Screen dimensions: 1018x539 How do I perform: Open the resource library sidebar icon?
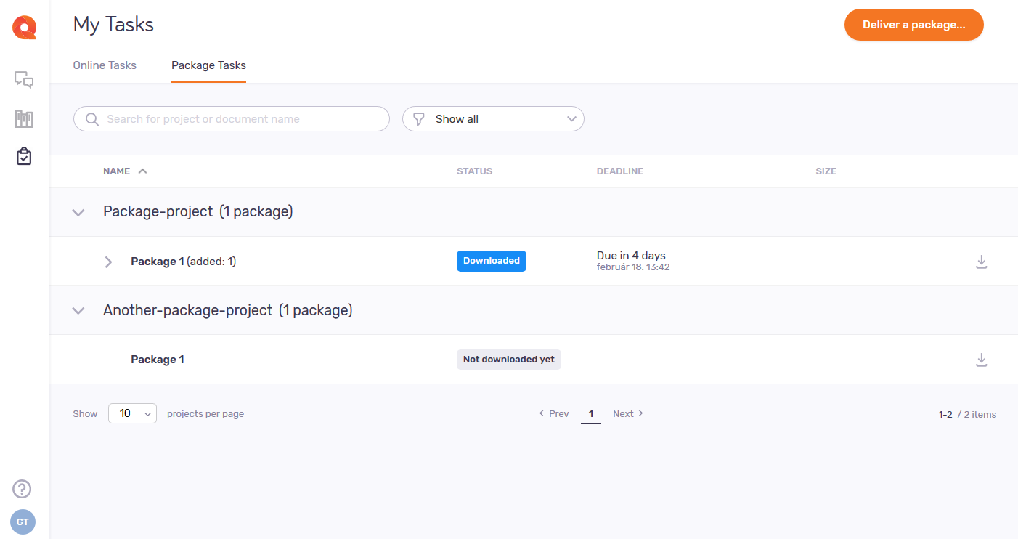(24, 118)
